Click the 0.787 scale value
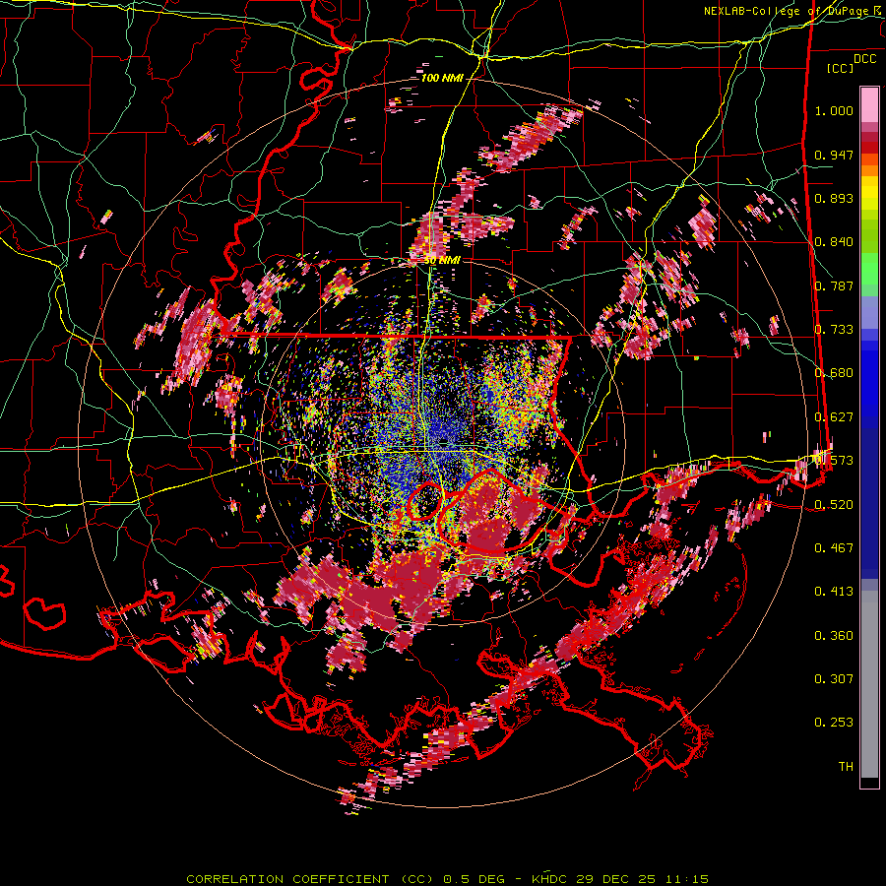 [x=834, y=285]
